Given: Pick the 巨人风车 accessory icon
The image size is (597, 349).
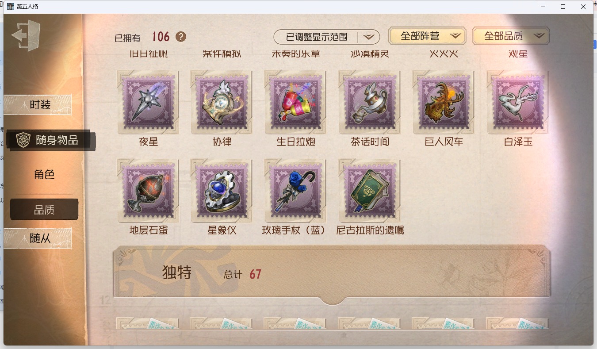Looking at the screenshot, I should coord(444,102).
